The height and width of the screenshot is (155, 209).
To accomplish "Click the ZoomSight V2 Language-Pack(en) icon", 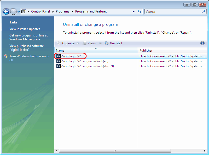I will coord(58,61).
